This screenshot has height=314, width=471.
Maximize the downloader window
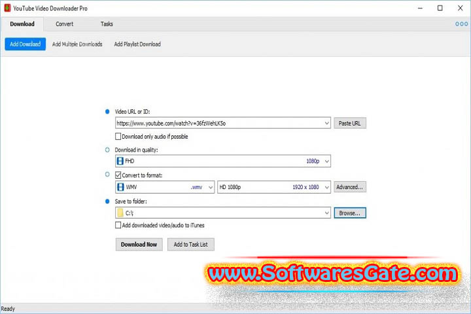tap(440, 8)
